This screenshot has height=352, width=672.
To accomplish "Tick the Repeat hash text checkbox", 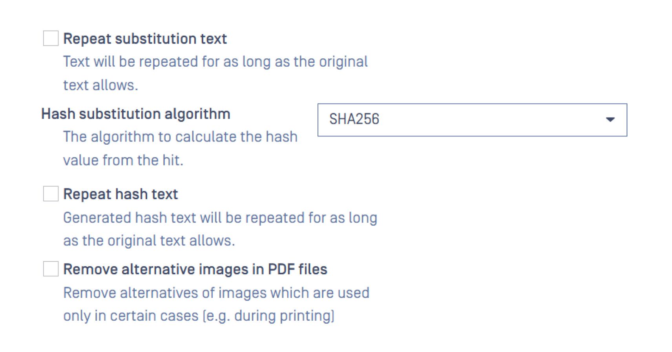I will click(51, 194).
